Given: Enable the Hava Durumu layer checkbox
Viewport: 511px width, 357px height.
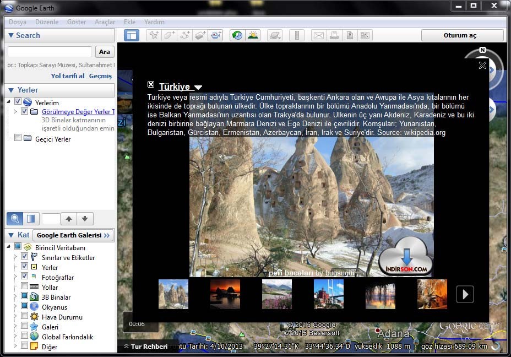Looking at the screenshot, I should point(24,315).
